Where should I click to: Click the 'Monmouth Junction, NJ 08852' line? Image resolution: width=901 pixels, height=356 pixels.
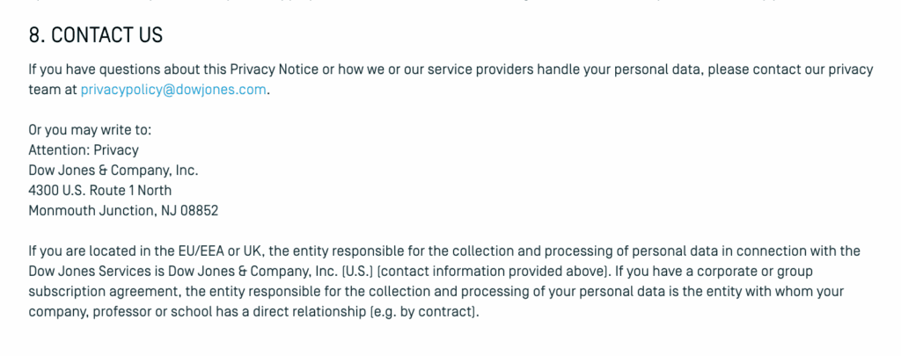point(123,211)
